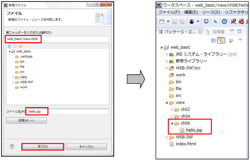Open the ファイル(F) menu
Image resolution: width=250 pixels, height=161 pixels.
pos(169,12)
